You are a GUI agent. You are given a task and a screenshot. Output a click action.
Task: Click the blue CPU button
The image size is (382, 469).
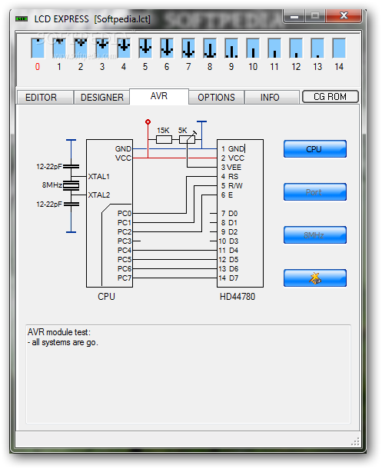pos(315,149)
